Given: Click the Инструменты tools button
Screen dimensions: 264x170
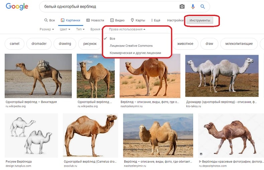Looking at the screenshot, I should point(200,20).
